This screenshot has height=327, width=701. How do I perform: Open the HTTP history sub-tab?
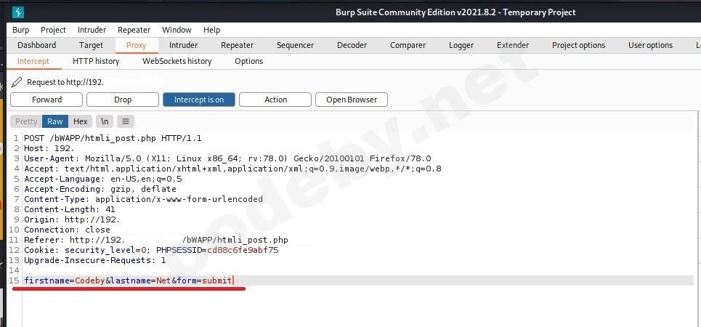[96, 61]
